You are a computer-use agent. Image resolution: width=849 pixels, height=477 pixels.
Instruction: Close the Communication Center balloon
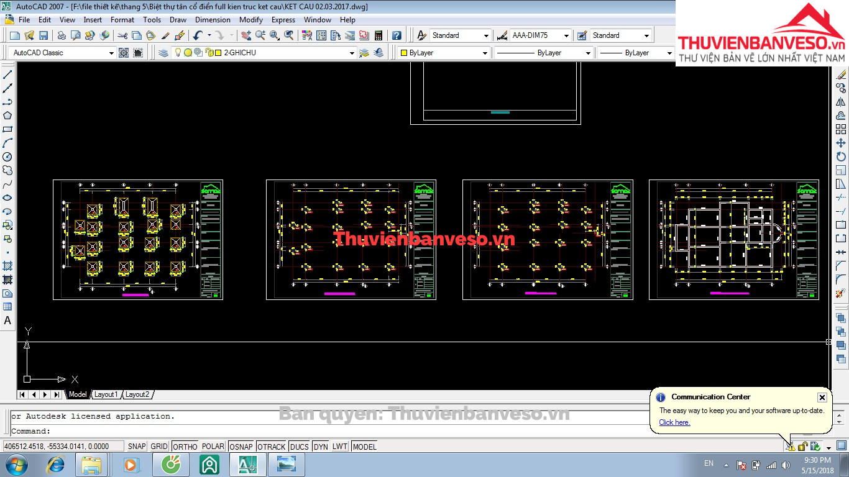coord(822,397)
